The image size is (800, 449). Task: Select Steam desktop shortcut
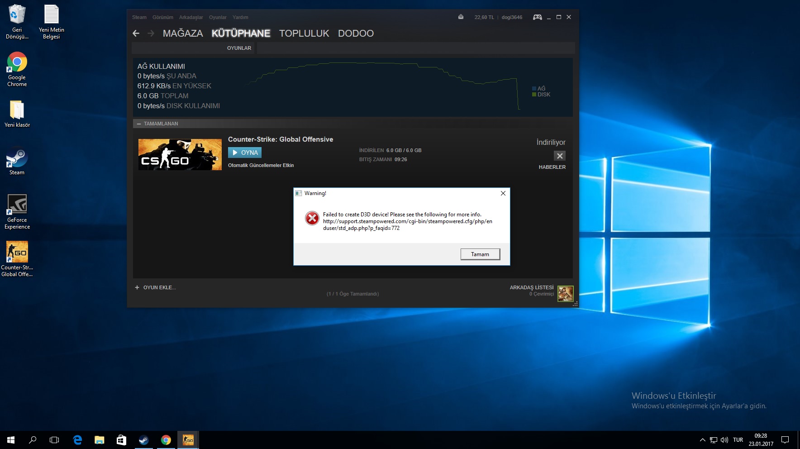pyautogui.click(x=17, y=162)
